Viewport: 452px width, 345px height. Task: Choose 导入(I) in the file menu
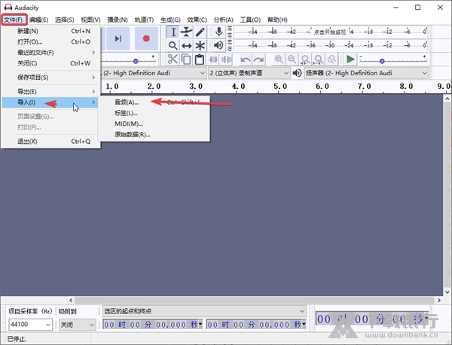pyautogui.click(x=50, y=102)
